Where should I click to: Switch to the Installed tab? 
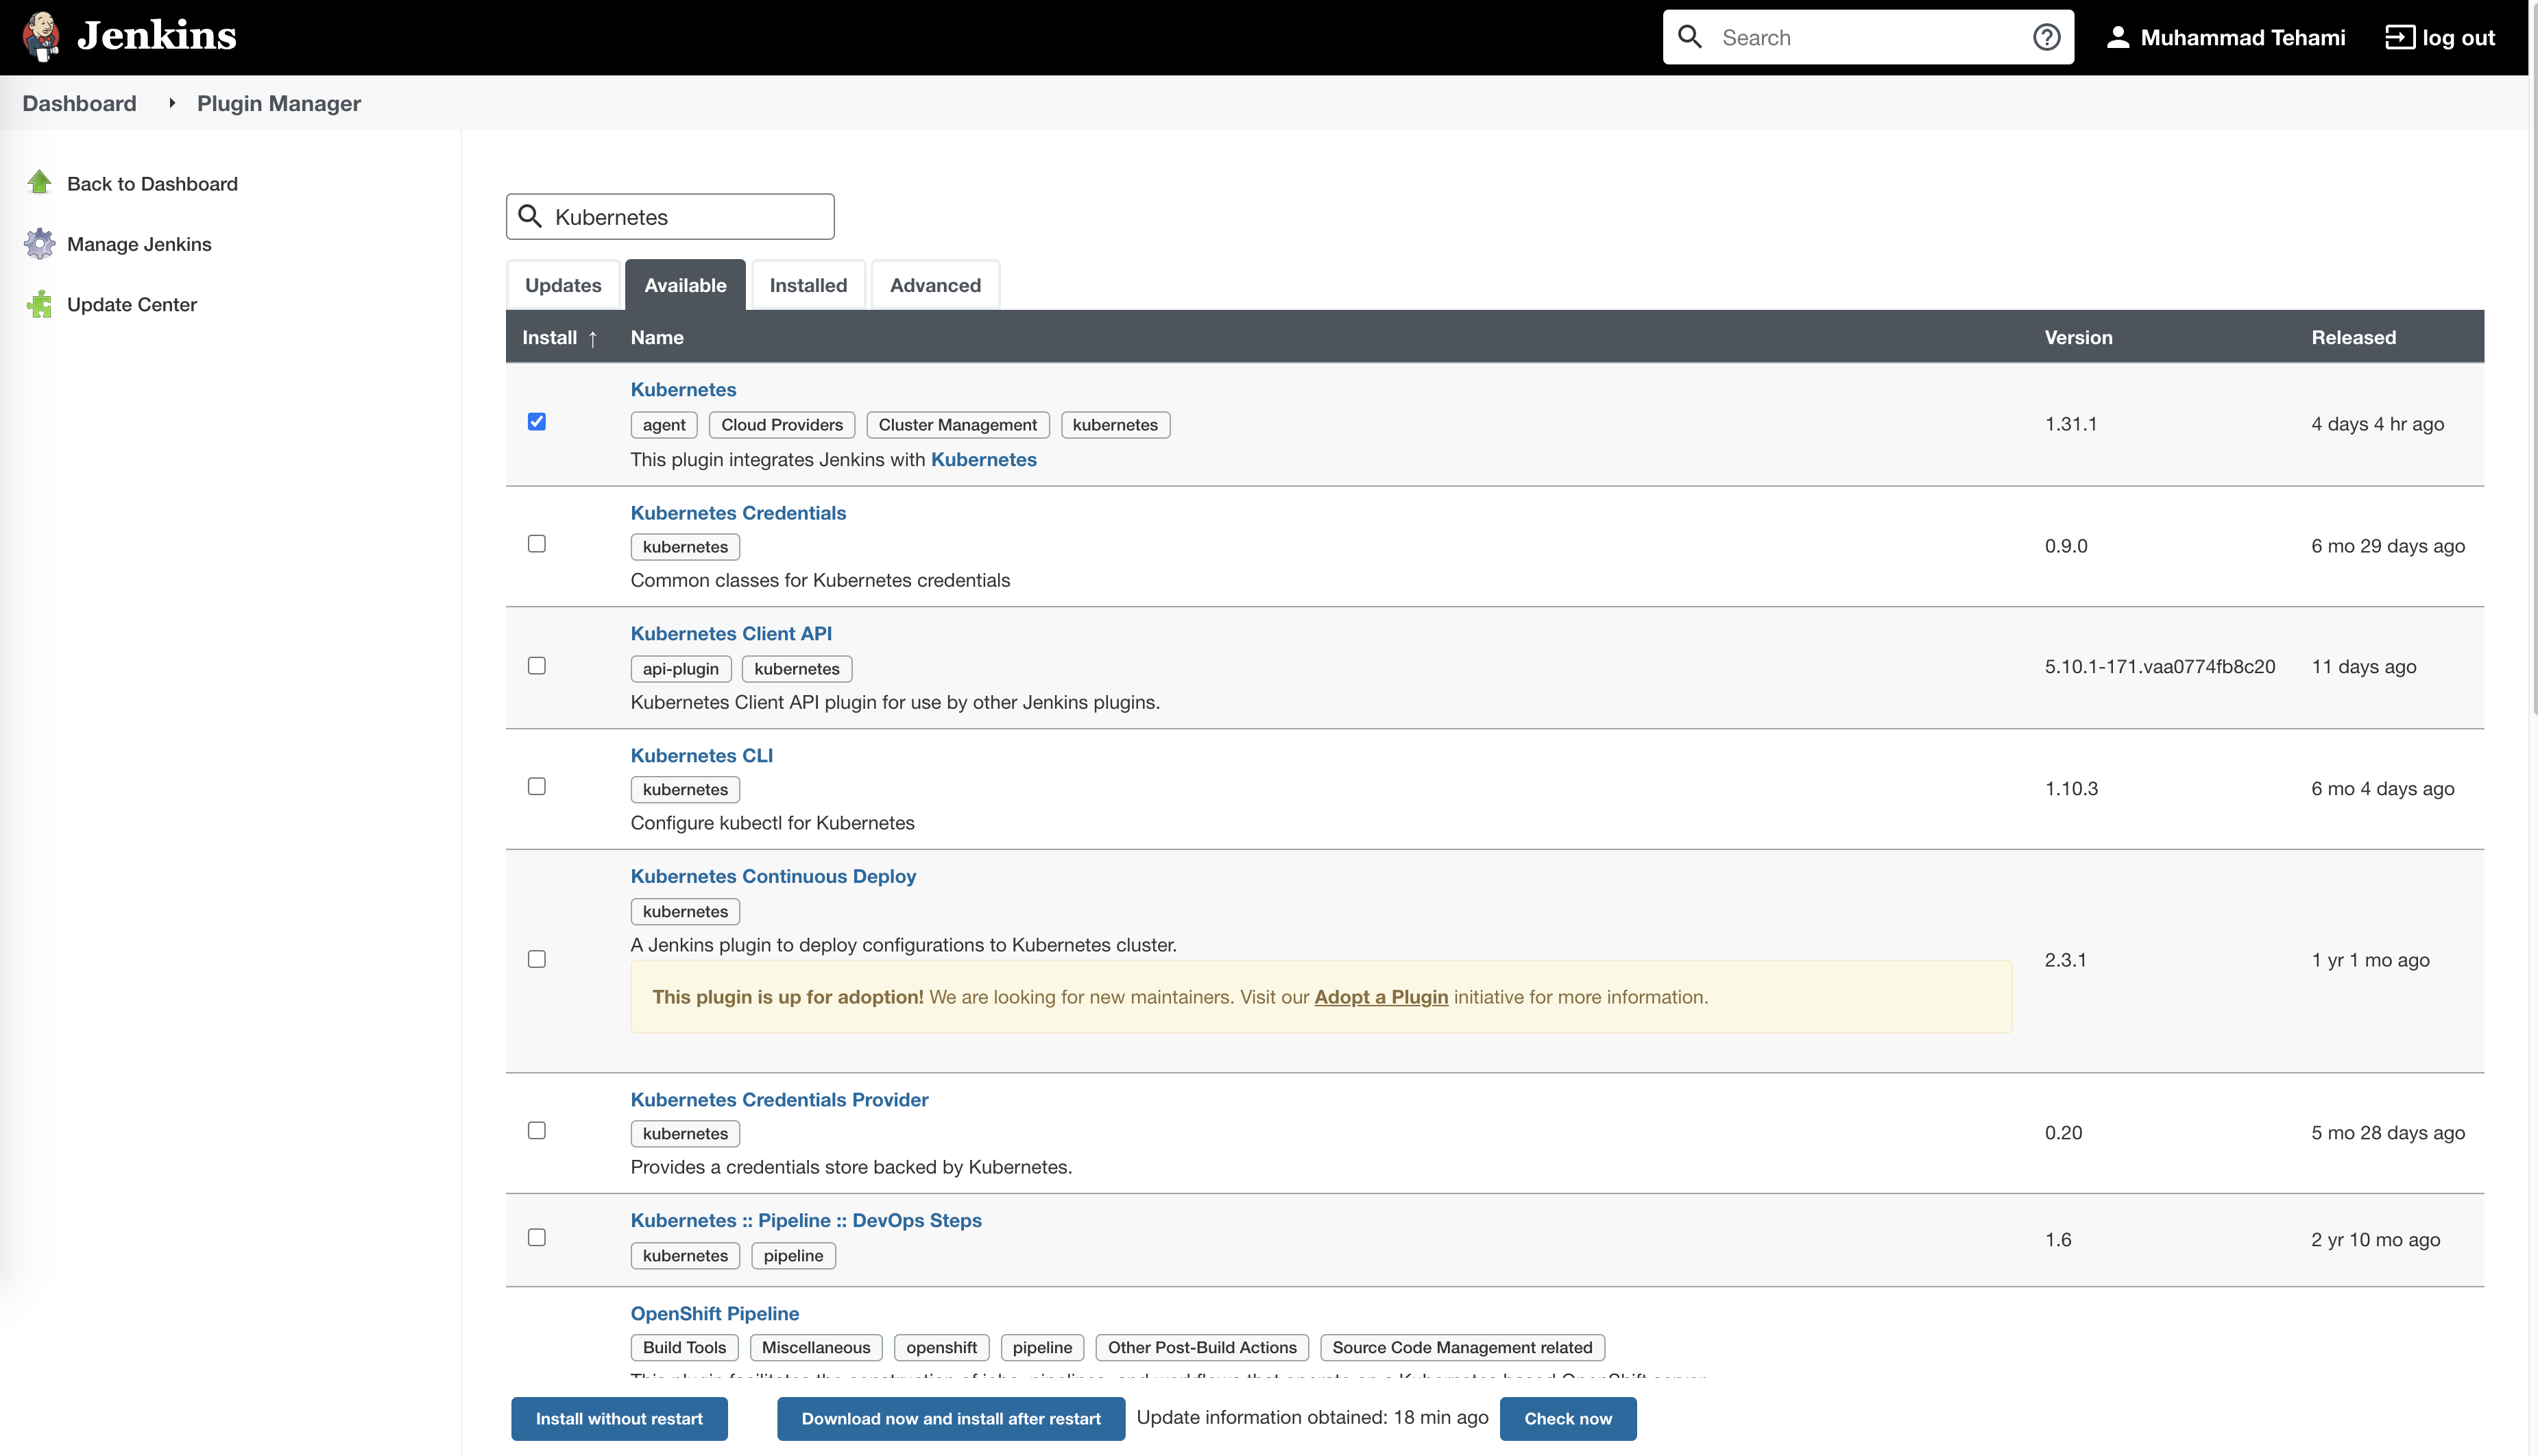point(808,285)
